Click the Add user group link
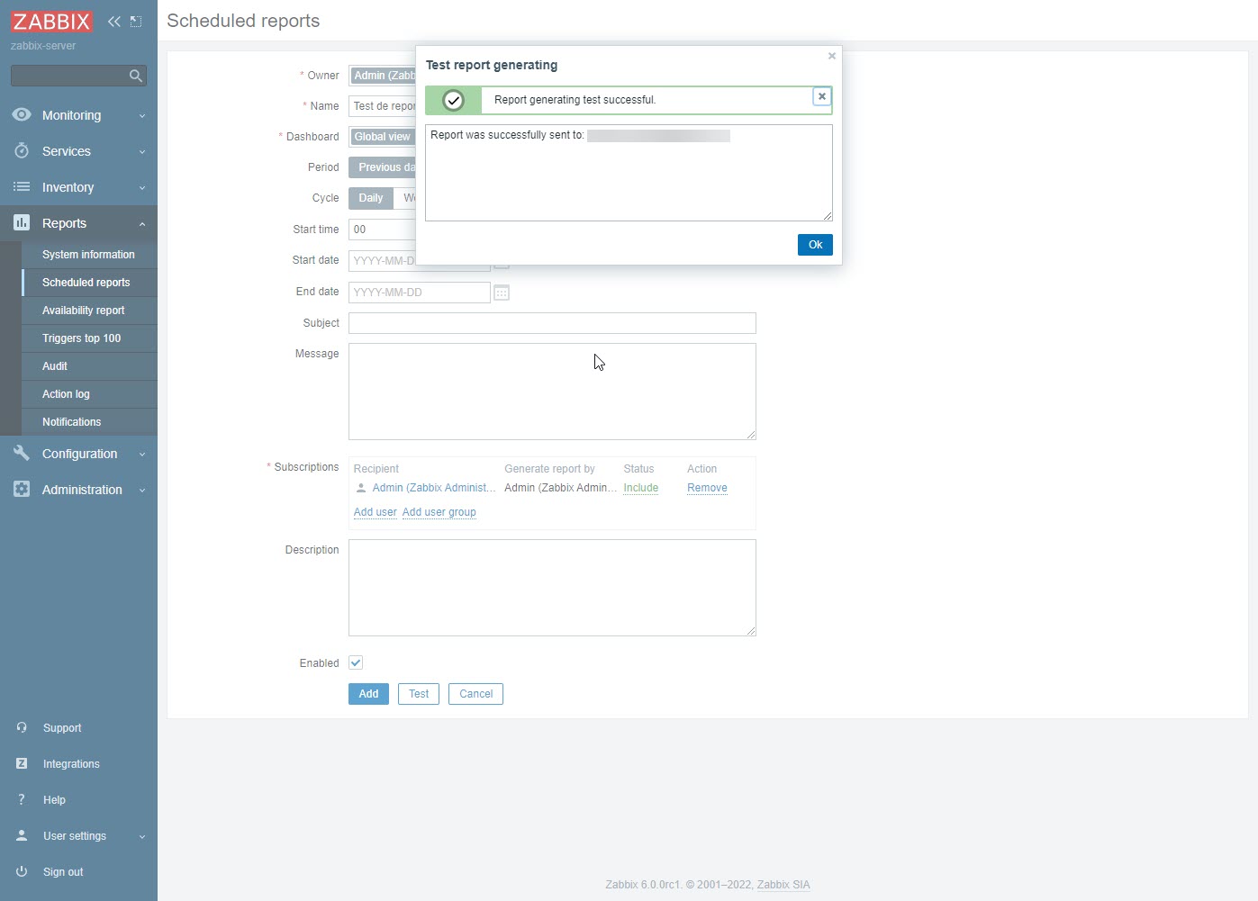 [x=439, y=512]
